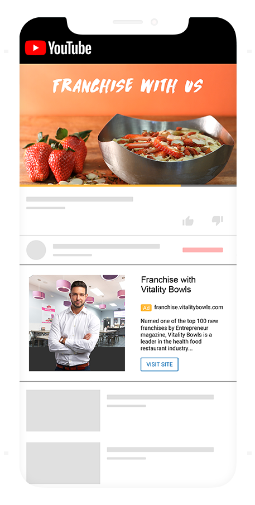Image resolution: width=255 pixels, height=505 pixels.
Task: Click the YouTube wordmark text
Action: point(70,48)
